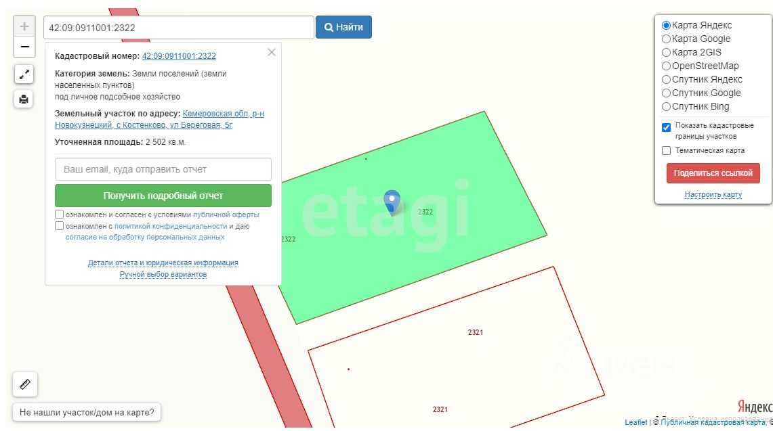Enable Тематическая карта checkbox
This screenshot has height=431, width=773.
pos(666,151)
